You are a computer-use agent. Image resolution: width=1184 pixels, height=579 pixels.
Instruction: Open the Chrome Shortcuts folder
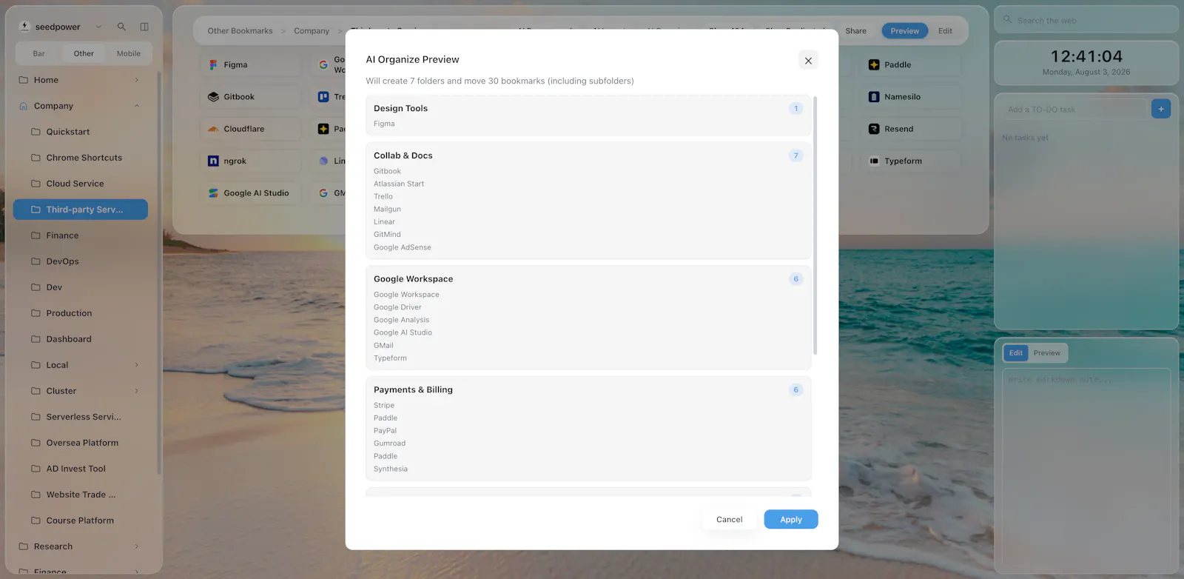coord(81,158)
